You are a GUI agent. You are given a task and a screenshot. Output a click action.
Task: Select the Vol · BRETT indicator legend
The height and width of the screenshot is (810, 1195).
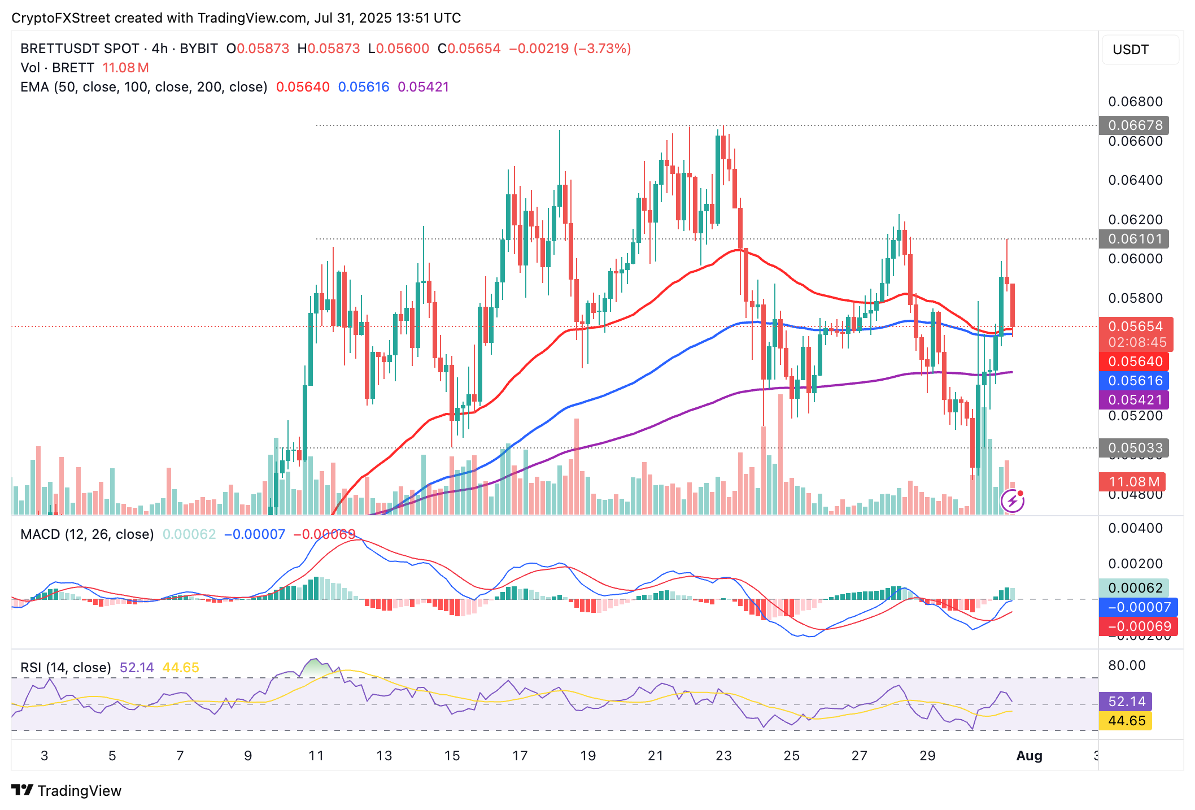[57, 68]
